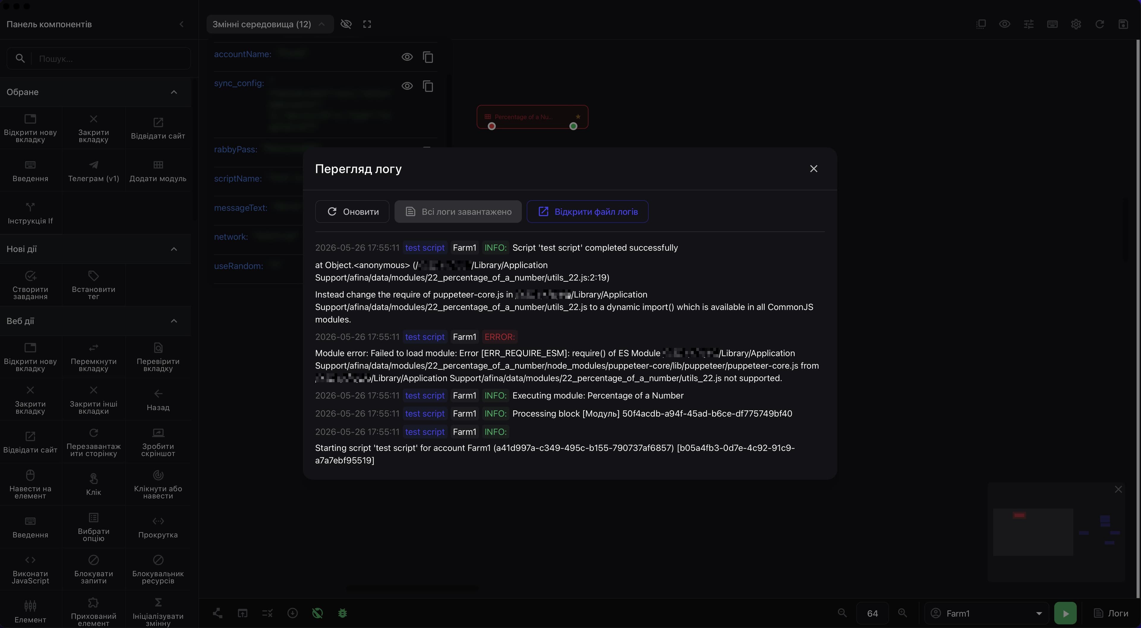Click the green run play button
1141x628 pixels.
pyautogui.click(x=1065, y=613)
